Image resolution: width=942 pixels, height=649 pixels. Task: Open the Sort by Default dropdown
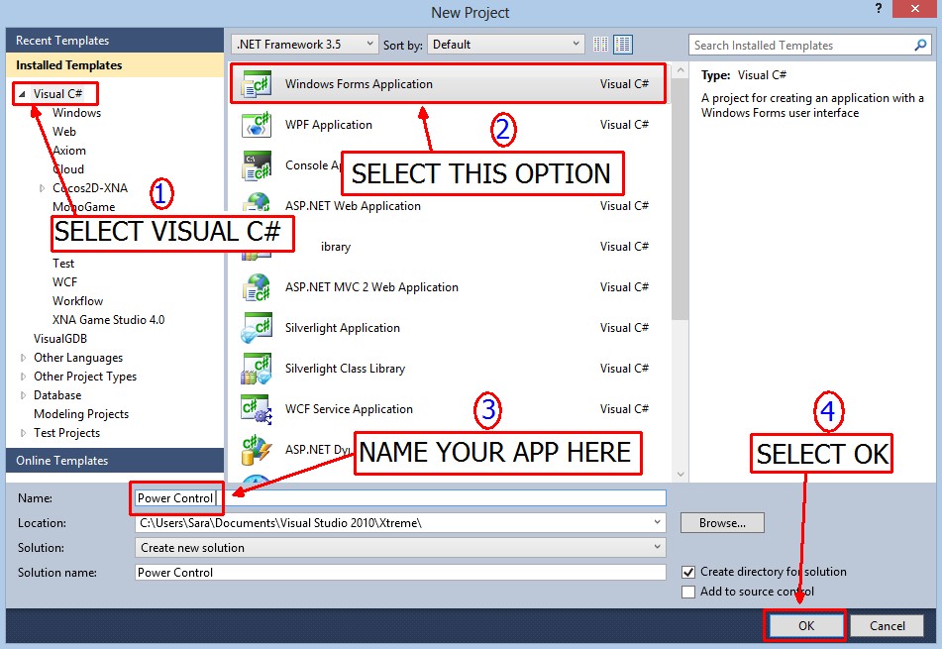pos(506,45)
